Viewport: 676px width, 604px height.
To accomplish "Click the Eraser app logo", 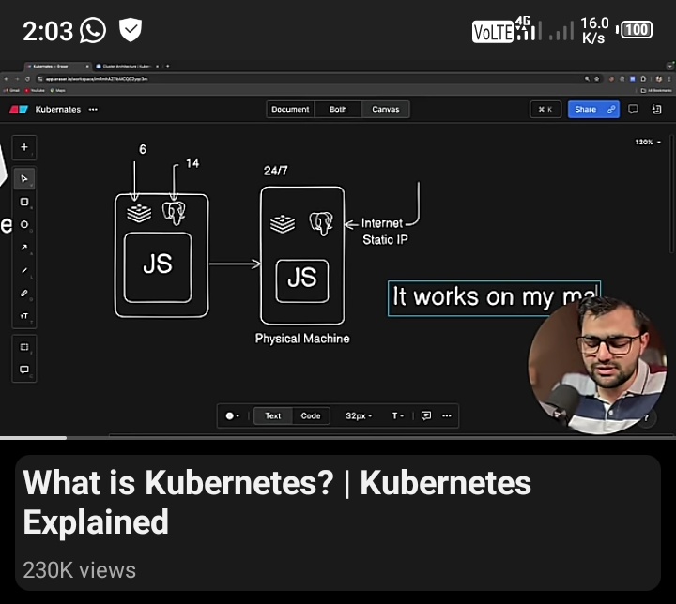I will 19,110.
